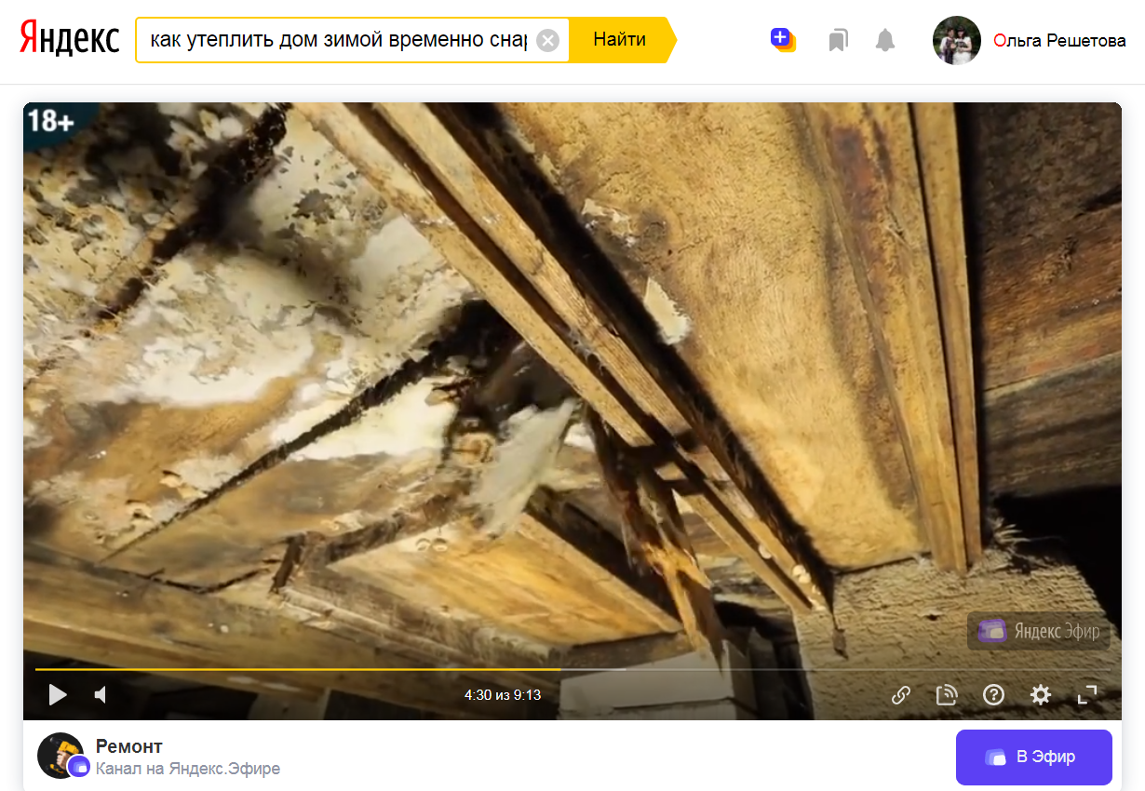This screenshot has width=1145, height=791.
Task: Open the Ремонт channel avatar
Action: (61, 756)
